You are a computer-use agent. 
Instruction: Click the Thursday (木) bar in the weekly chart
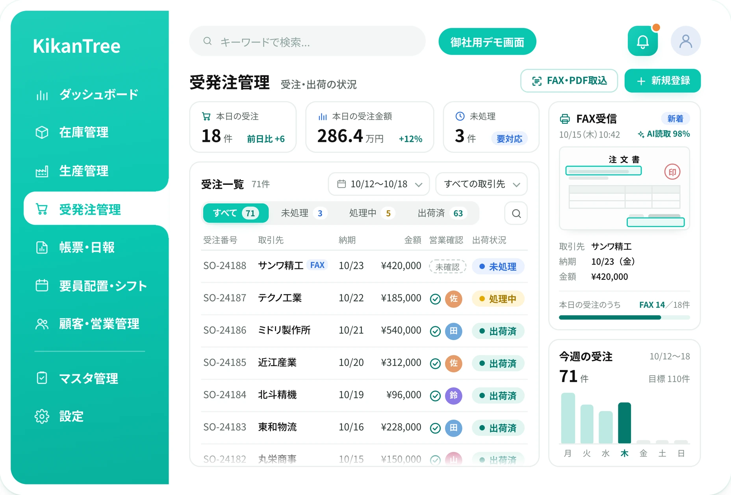(x=625, y=422)
